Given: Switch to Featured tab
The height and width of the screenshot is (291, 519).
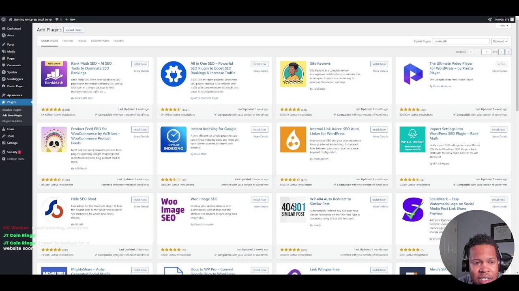Looking at the screenshot, I should coord(68,41).
